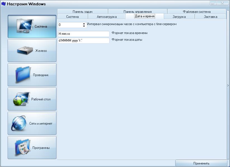This screenshot has width=230, height=167.
Task: Click the Интервал синхронизации часов label
Action: point(132,24)
